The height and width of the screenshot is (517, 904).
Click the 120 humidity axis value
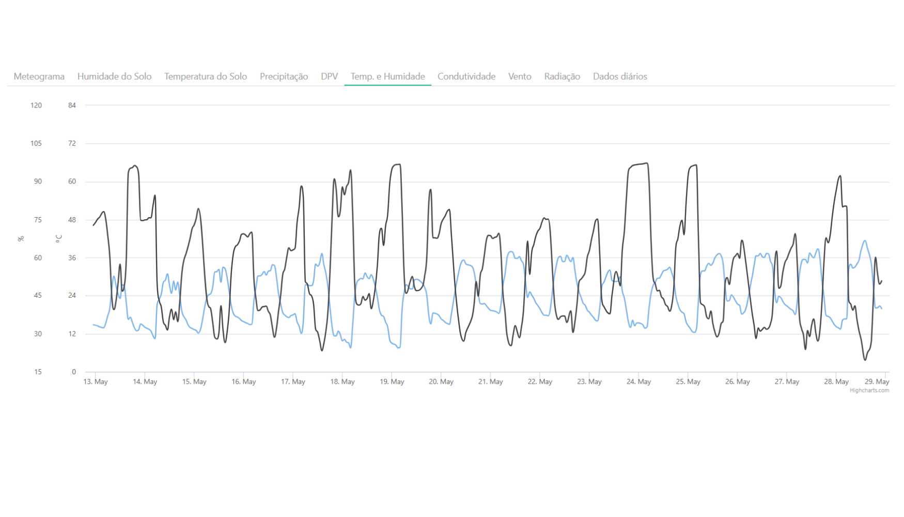(36, 105)
